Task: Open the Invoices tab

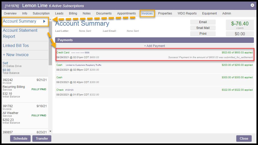Action: 147,13
